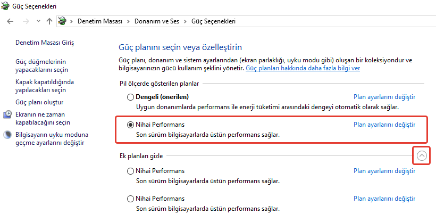Go up one level with up arrow

pyautogui.click(x=49, y=21)
